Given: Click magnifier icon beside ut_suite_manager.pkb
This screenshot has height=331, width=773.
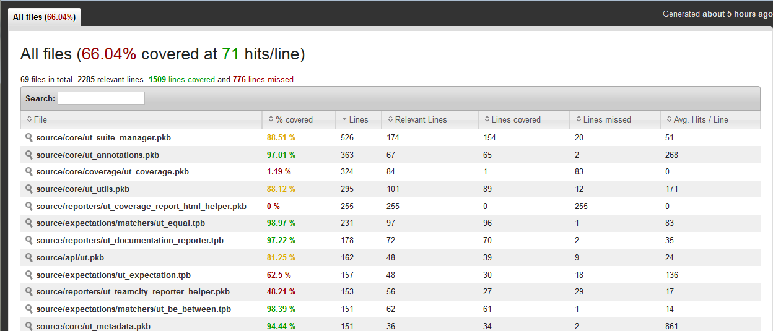Looking at the screenshot, I should pos(28,137).
